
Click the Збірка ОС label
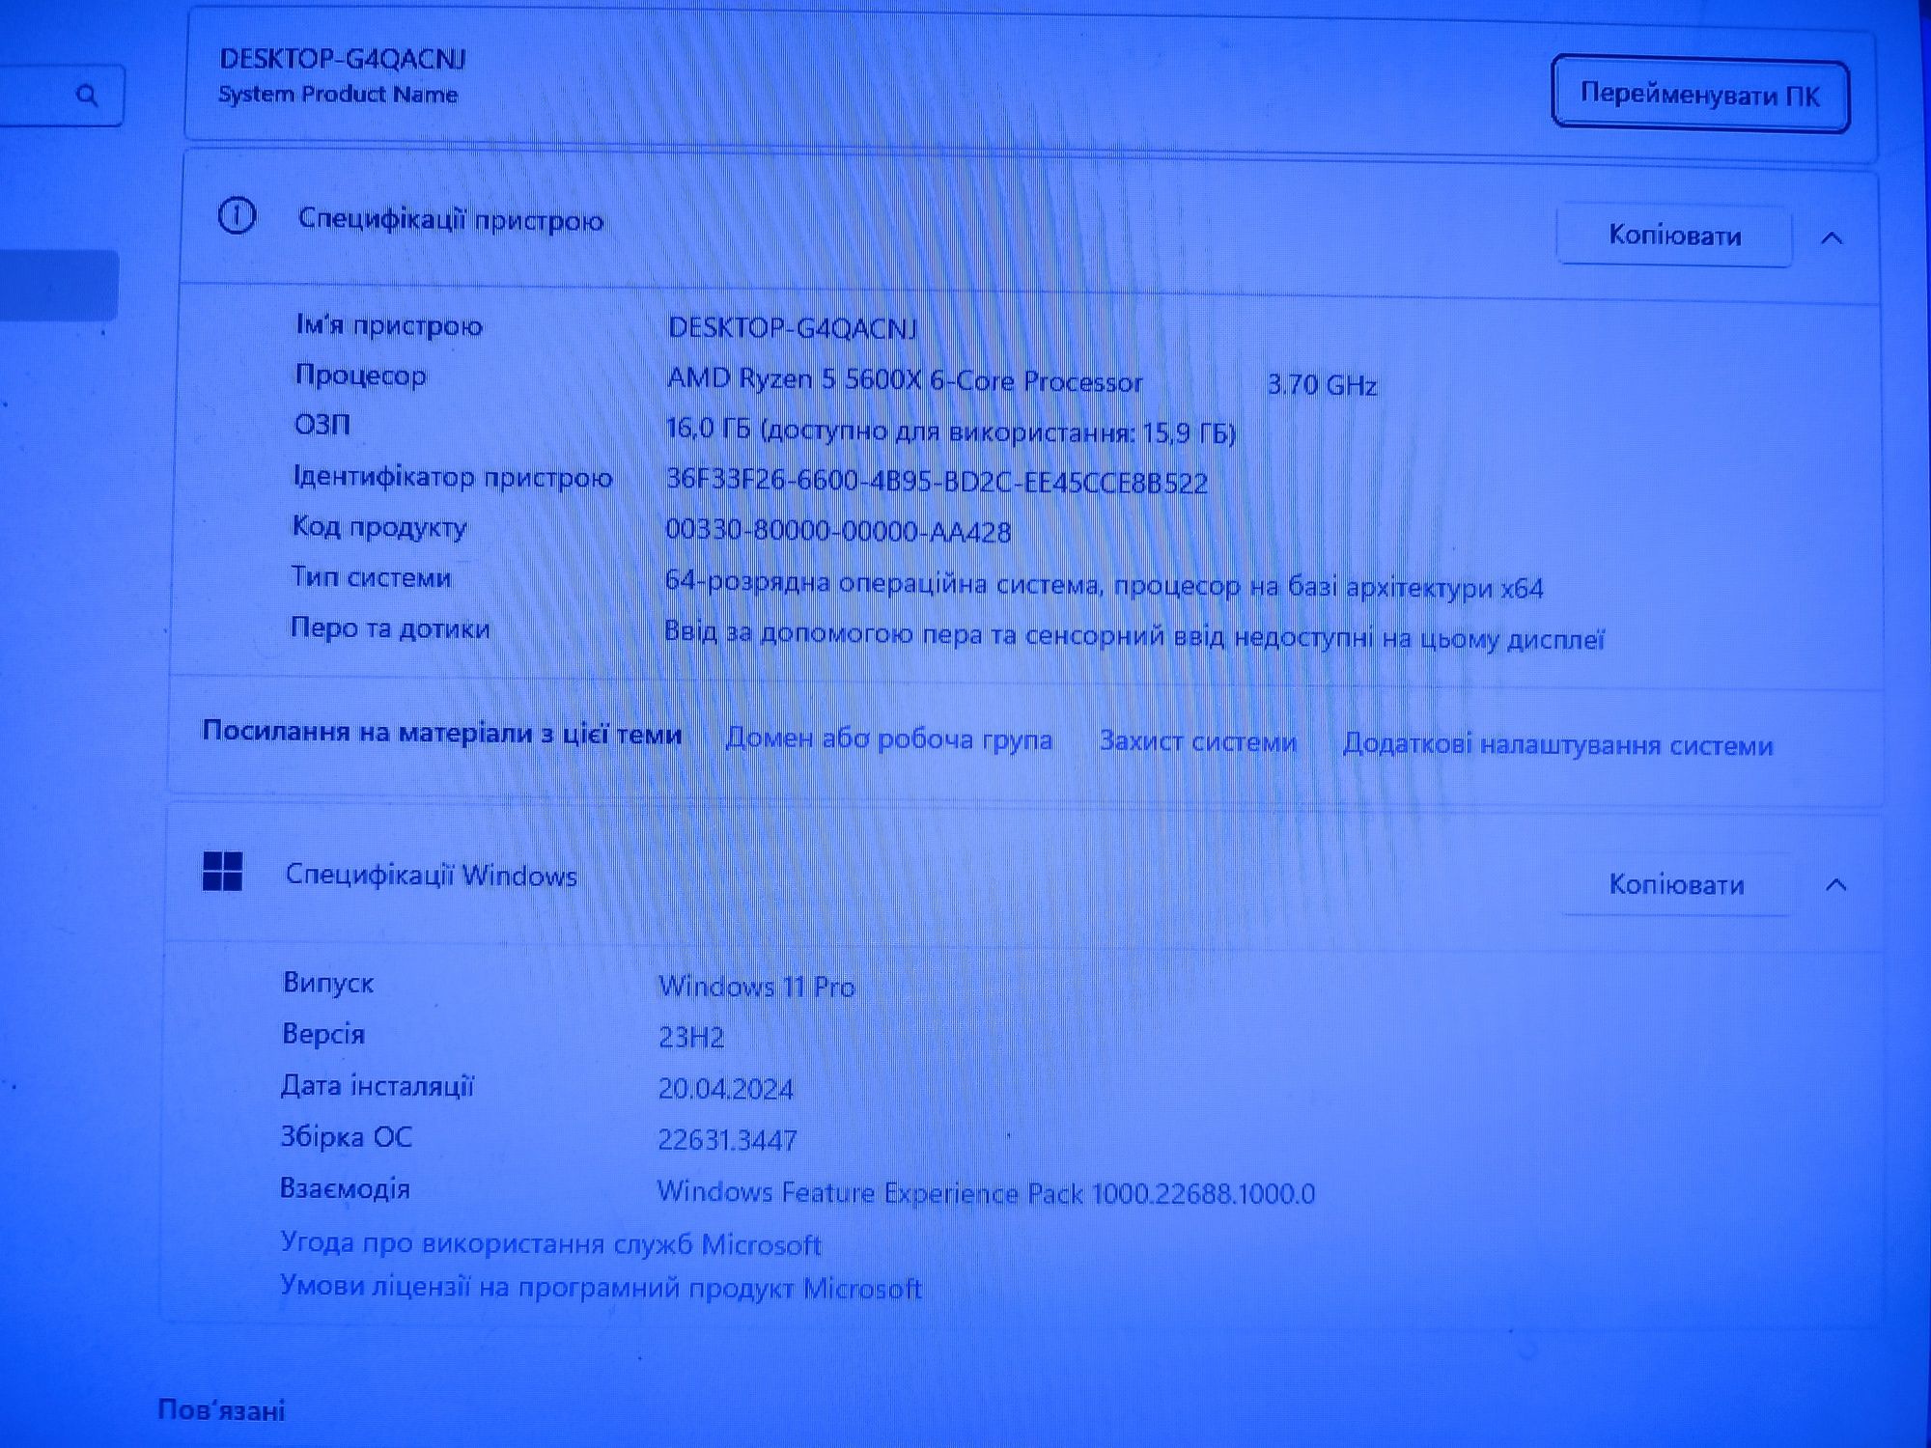click(346, 1137)
